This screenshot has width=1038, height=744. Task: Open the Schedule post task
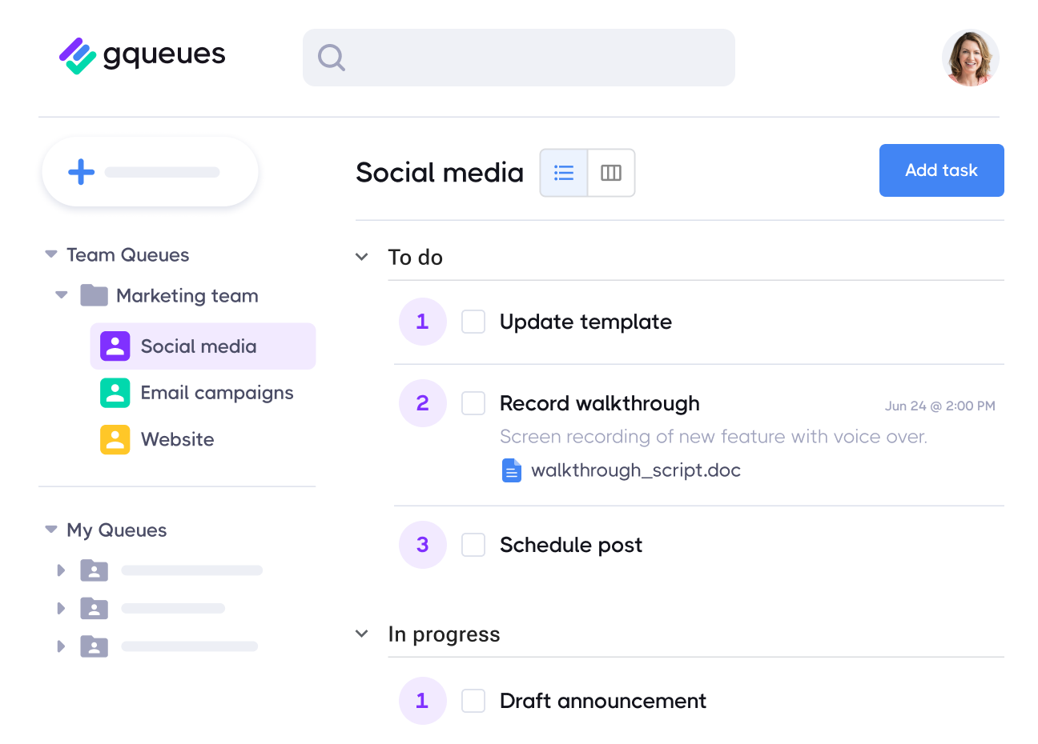tap(571, 545)
